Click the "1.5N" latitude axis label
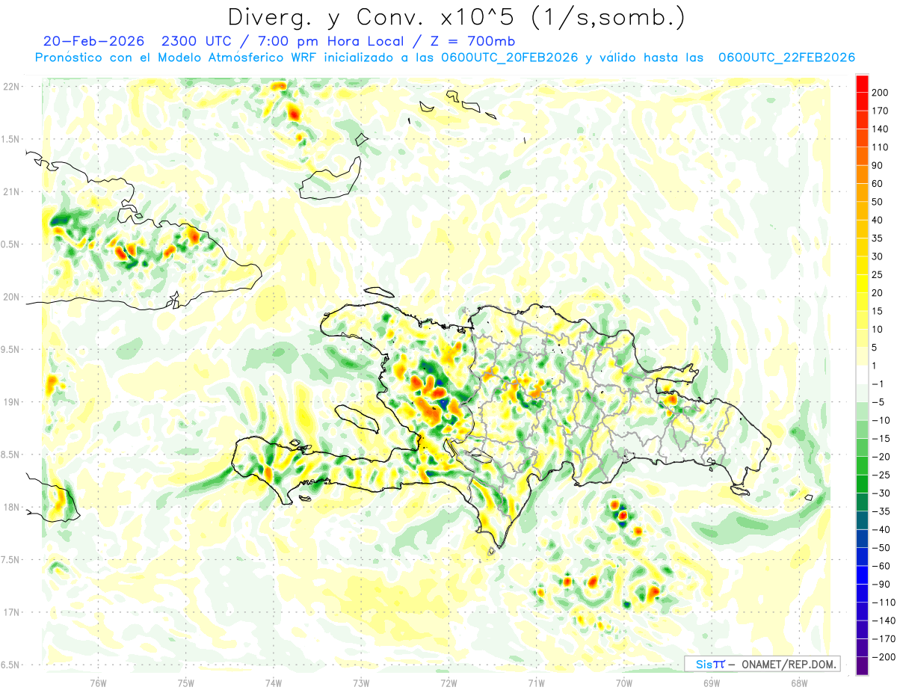 tap(10, 139)
